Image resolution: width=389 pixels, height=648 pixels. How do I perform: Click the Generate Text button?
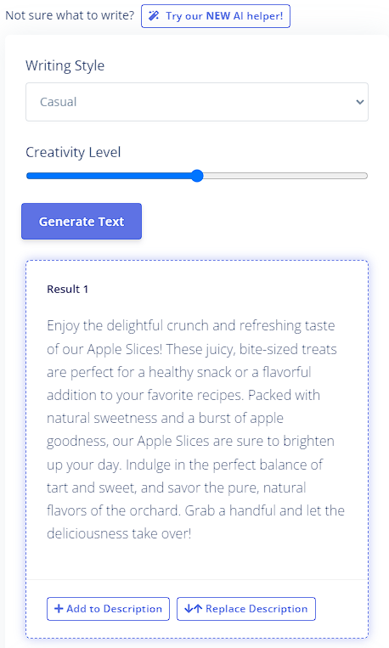(x=82, y=221)
